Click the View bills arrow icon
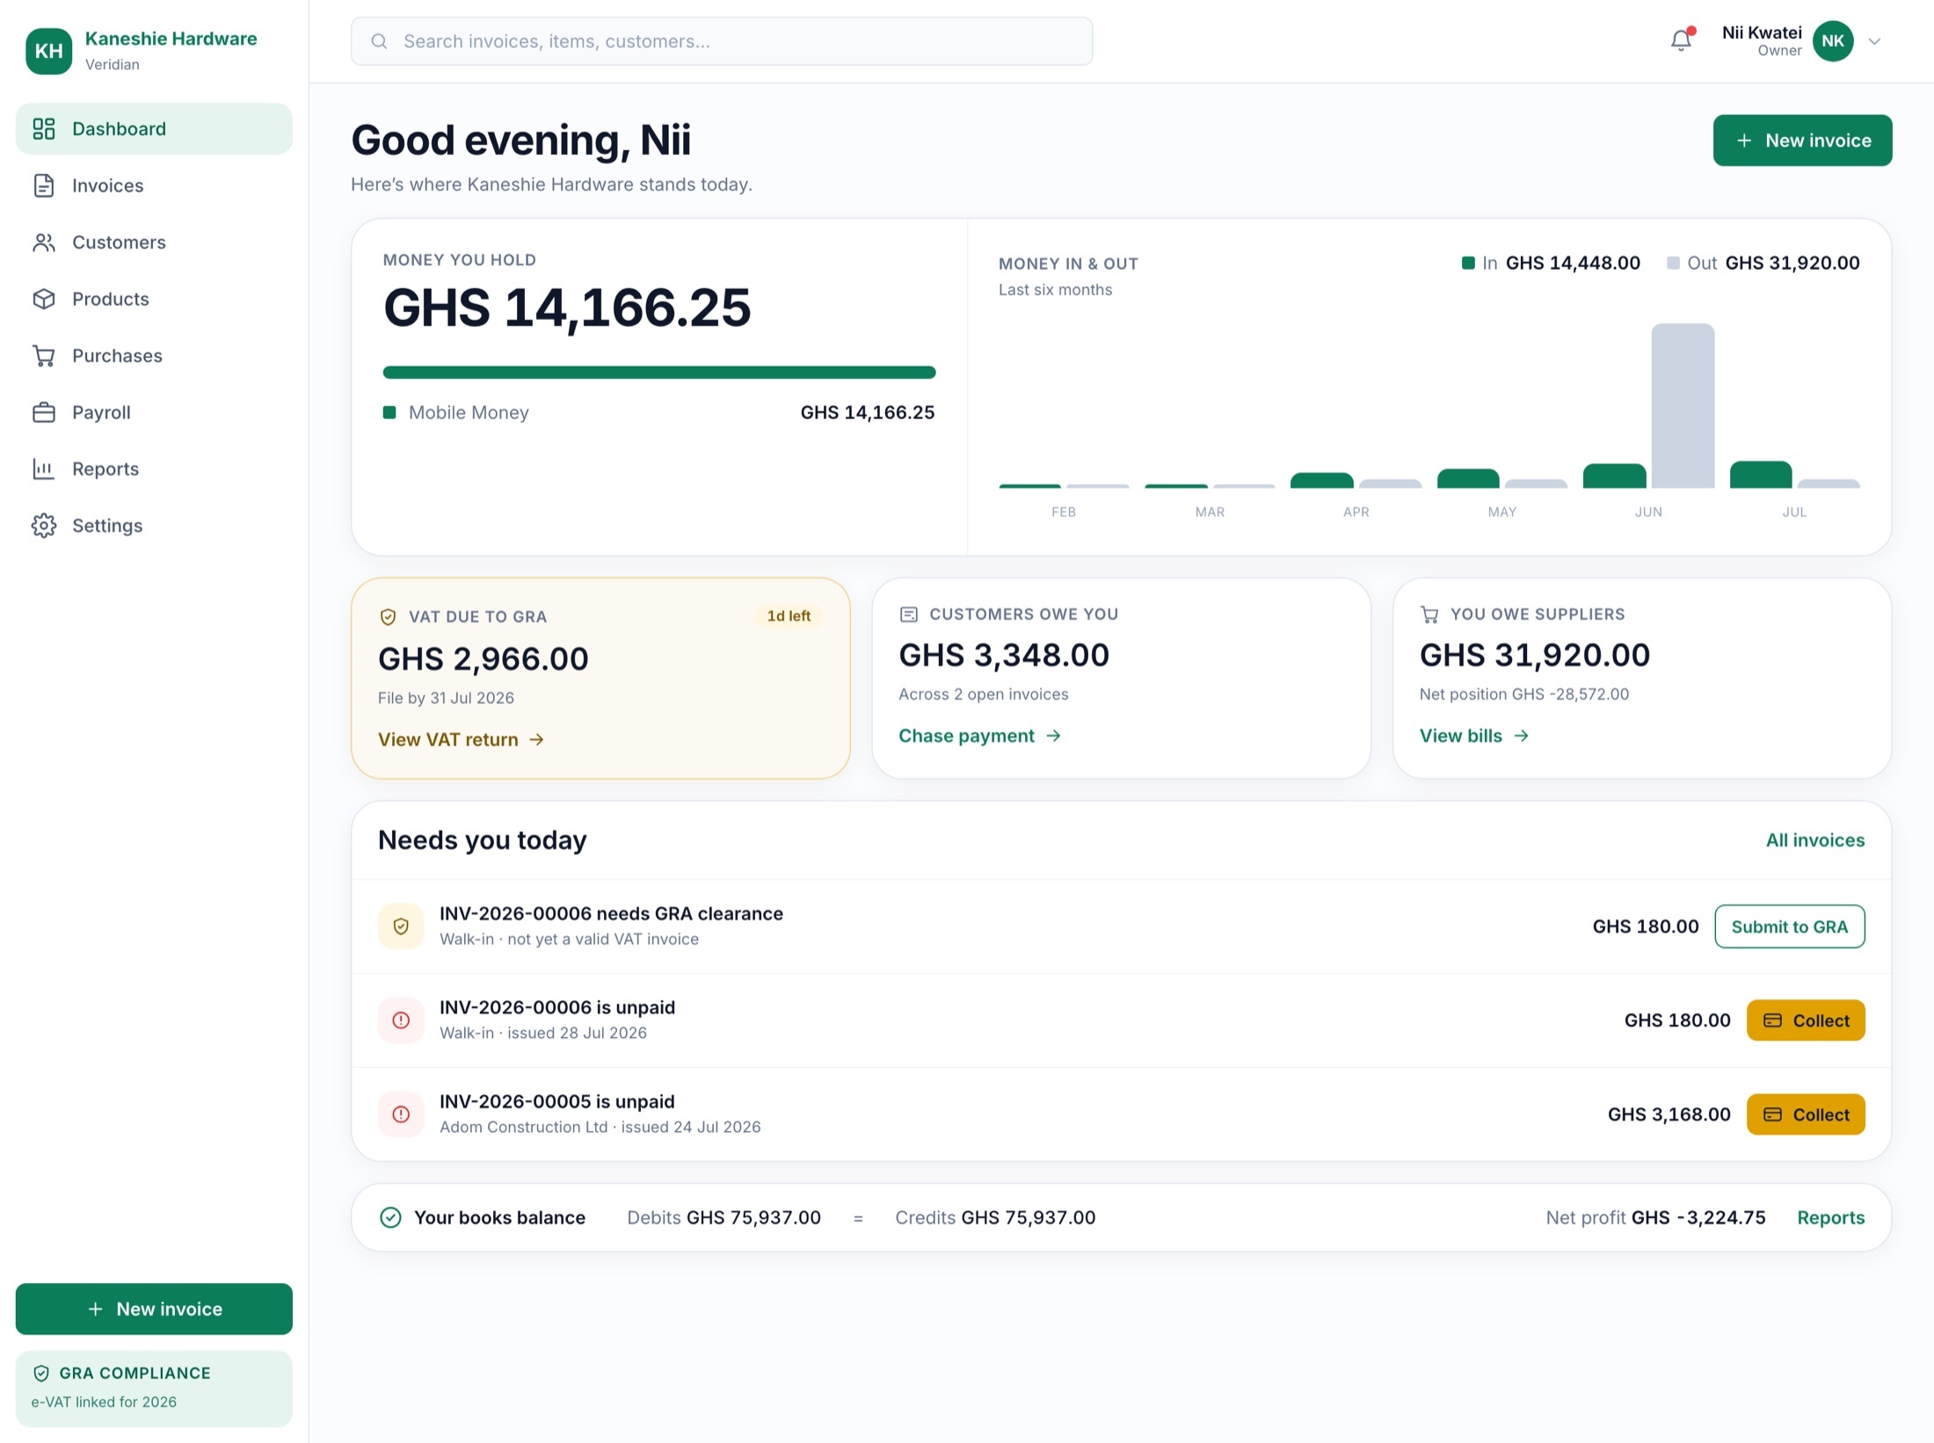Screen dimensions: 1934x1443 (x=1522, y=736)
